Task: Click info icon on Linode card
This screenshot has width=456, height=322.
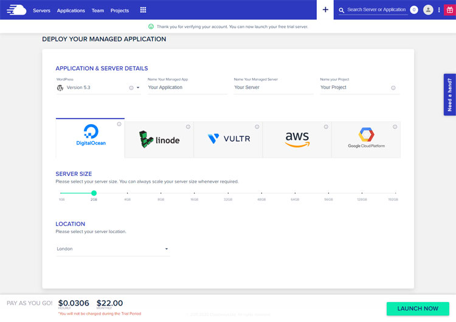Action: tap(188, 127)
